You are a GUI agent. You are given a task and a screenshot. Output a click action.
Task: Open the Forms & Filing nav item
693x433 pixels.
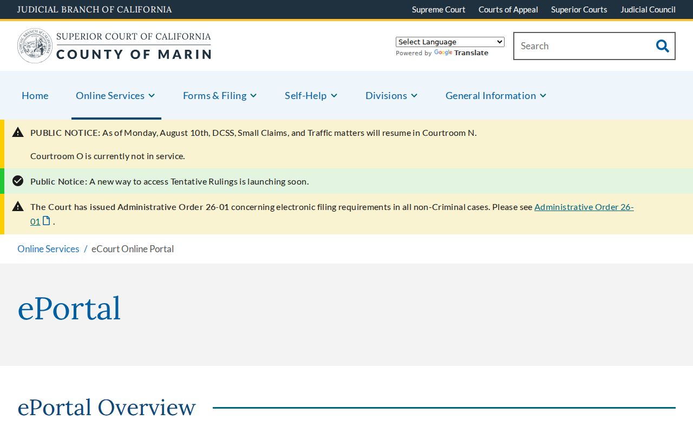214,95
